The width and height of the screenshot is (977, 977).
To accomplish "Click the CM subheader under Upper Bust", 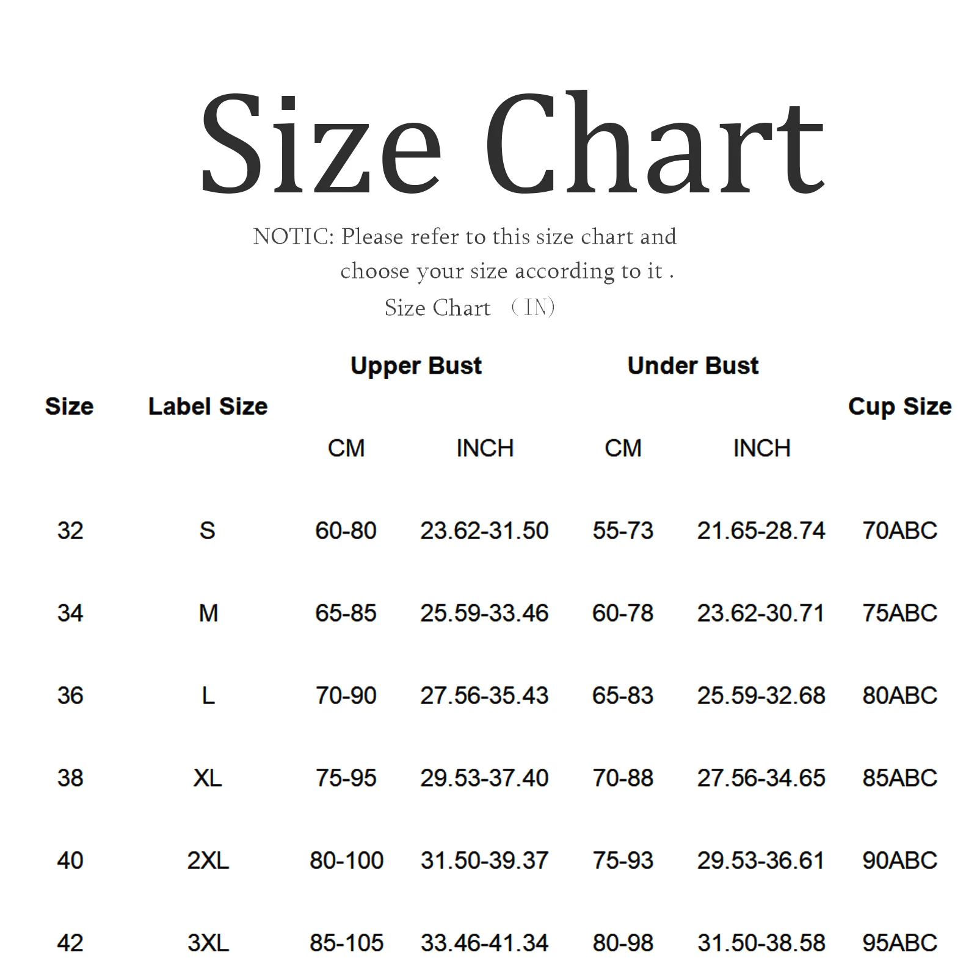I will [346, 449].
